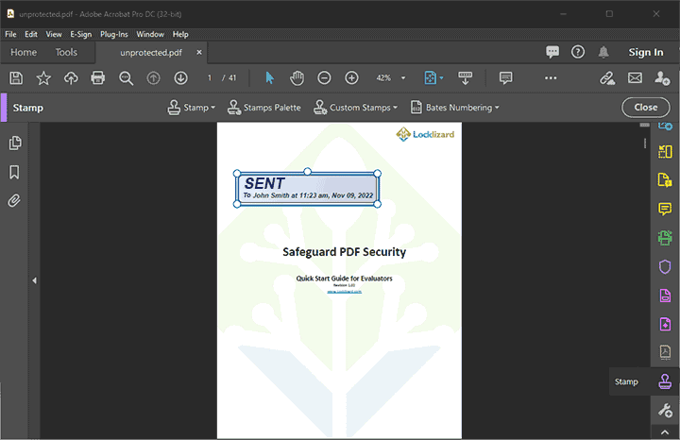View notifications via bell icon
Viewport: 680px width, 440px height.
[x=603, y=52]
